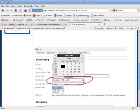Open the Edit menu
Viewport: 140px width, 110px height.
7,6
